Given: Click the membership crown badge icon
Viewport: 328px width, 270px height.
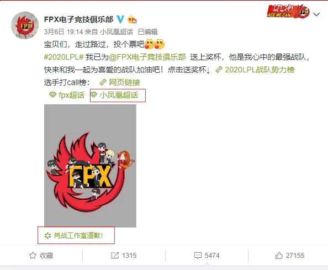Looking at the screenshot, I should point(132,20).
